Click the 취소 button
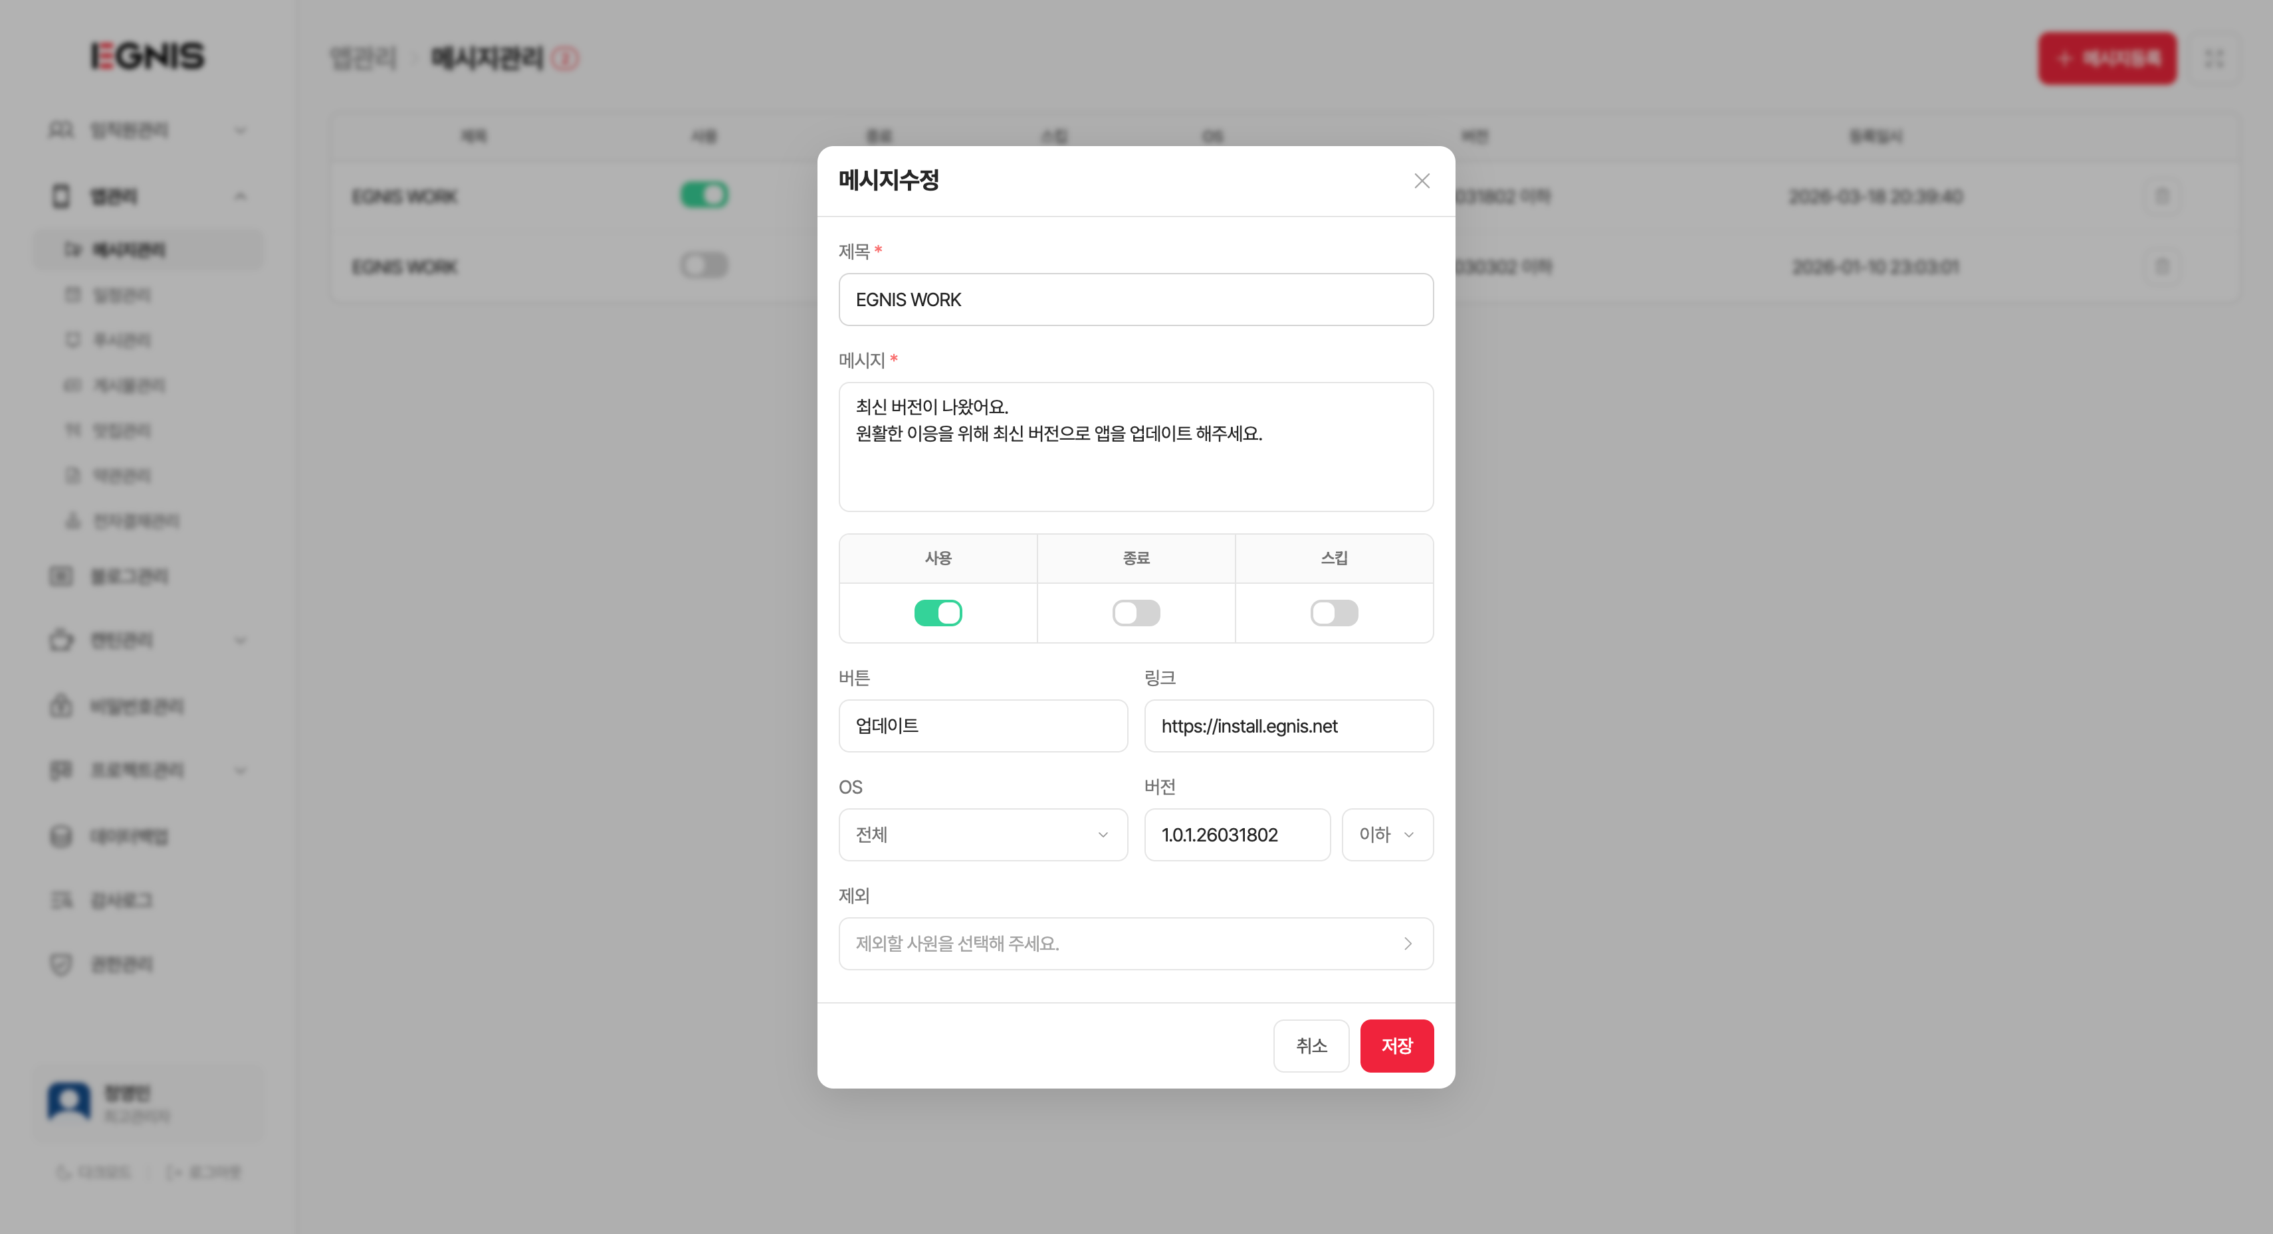 [1311, 1046]
